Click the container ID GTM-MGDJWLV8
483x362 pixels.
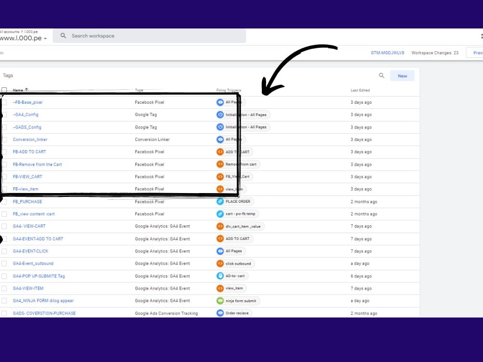(x=388, y=53)
